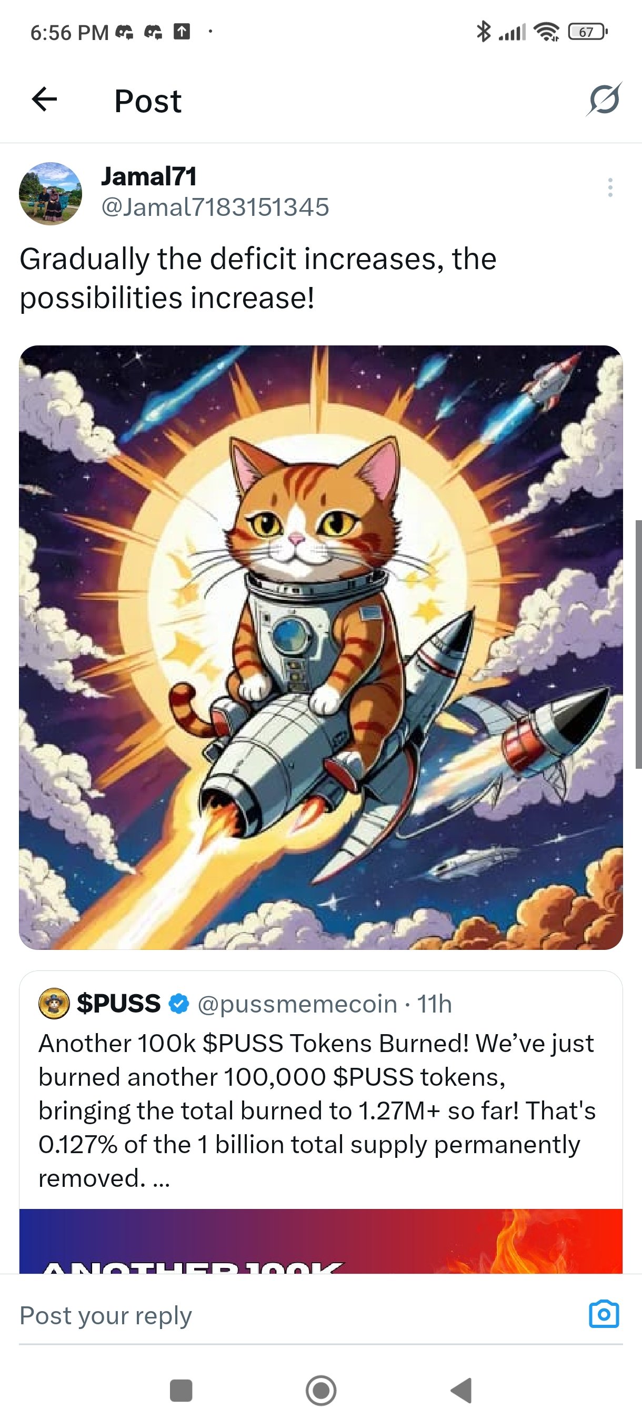Tap the Android home circle button
642x1428 pixels.
click(x=320, y=1390)
